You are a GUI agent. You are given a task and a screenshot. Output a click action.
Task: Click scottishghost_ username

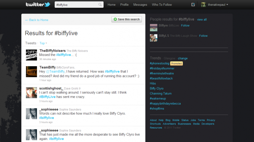(51, 88)
